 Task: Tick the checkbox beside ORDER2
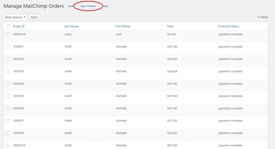pos(8,59)
